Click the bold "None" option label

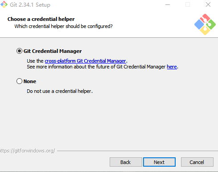30,81
